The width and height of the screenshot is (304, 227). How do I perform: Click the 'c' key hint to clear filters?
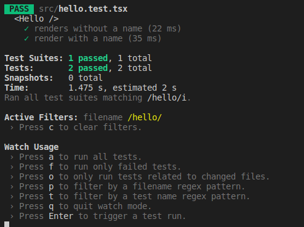click(x=51, y=128)
